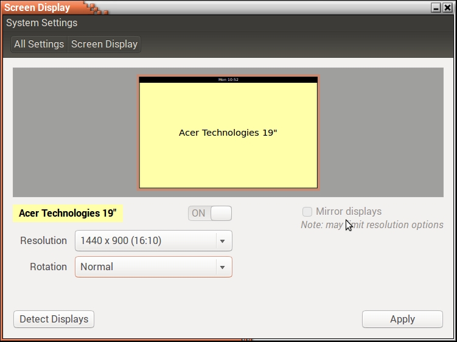Click the System Settings header text
The height and width of the screenshot is (342, 457).
pyautogui.click(x=42, y=23)
